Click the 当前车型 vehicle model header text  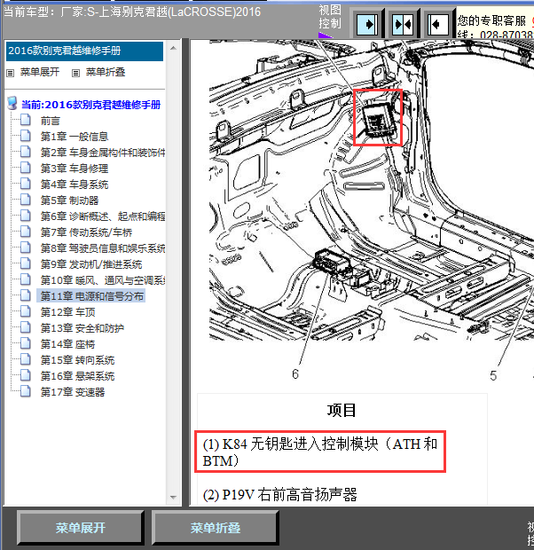click(132, 12)
